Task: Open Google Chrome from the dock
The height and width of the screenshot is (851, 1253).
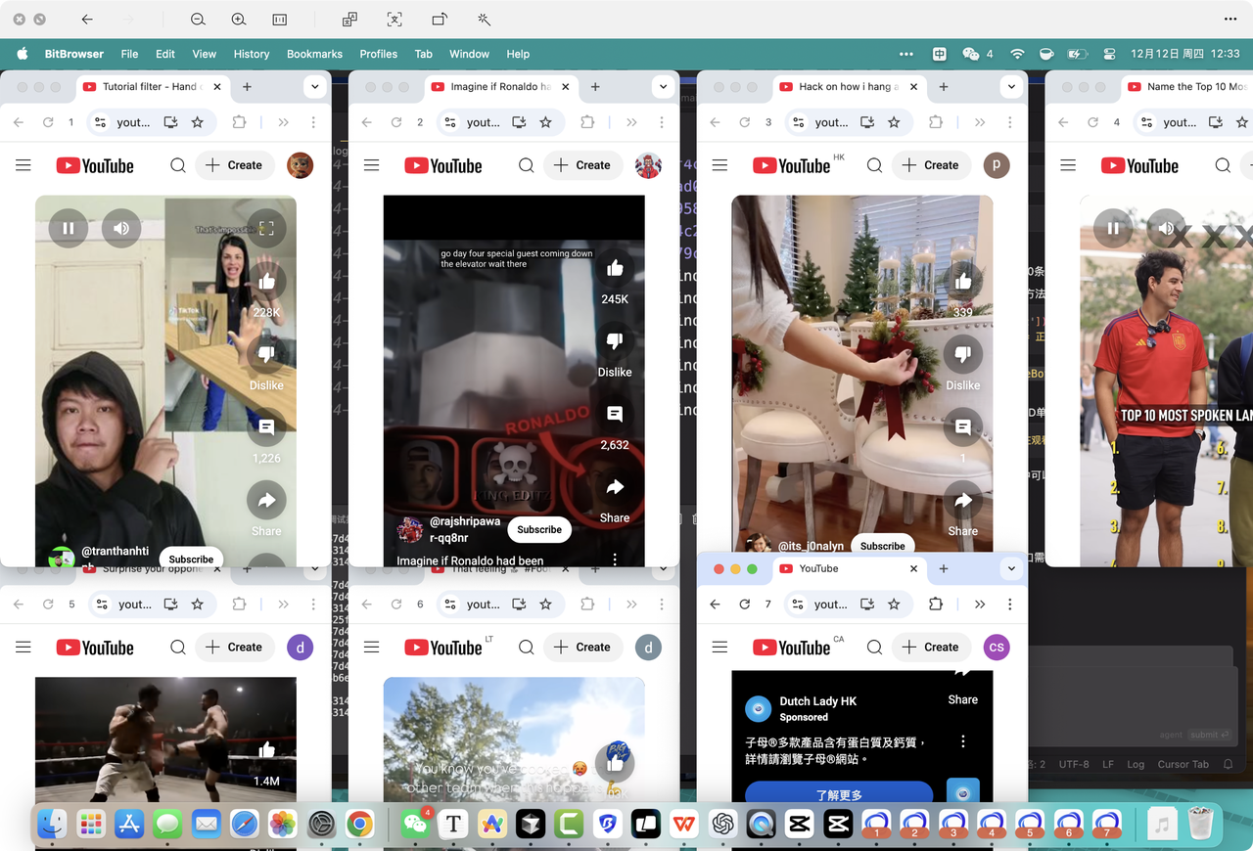Action: (x=360, y=825)
